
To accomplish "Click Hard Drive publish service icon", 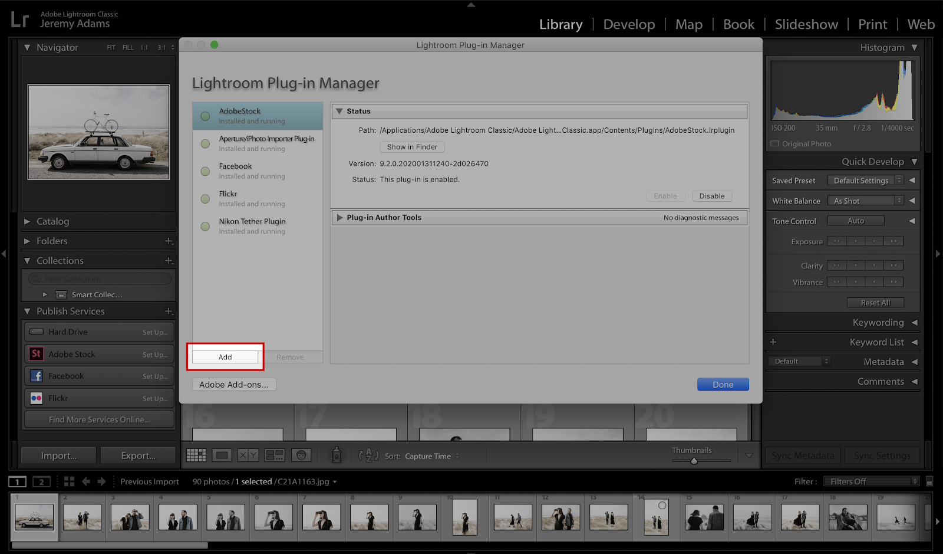I will click(x=36, y=332).
